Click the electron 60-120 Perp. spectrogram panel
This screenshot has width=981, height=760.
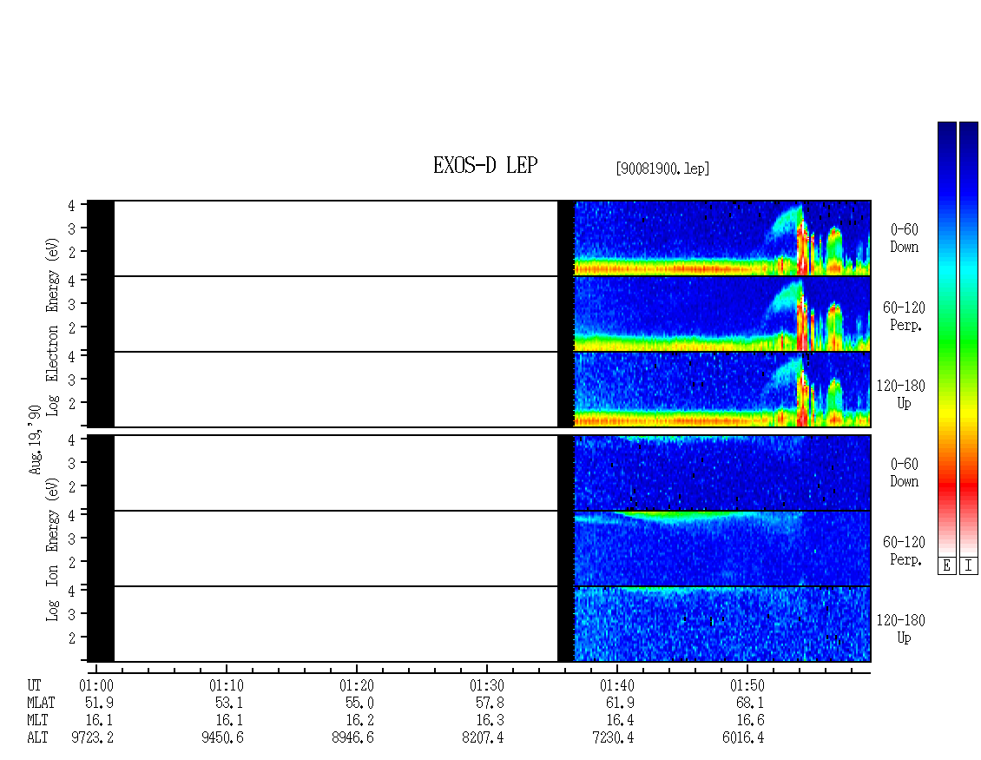[x=479, y=314]
